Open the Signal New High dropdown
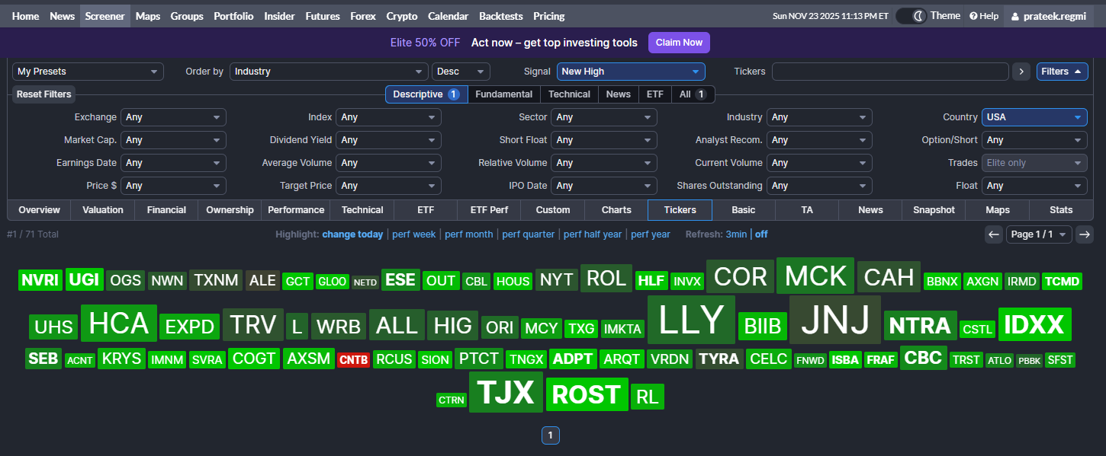 (631, 72)
